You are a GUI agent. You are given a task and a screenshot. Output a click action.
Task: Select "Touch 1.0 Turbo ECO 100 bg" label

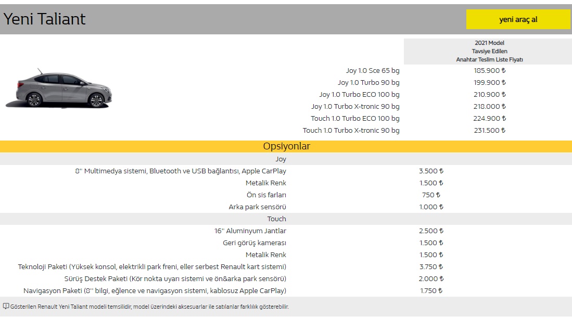(x=355, y=119)
